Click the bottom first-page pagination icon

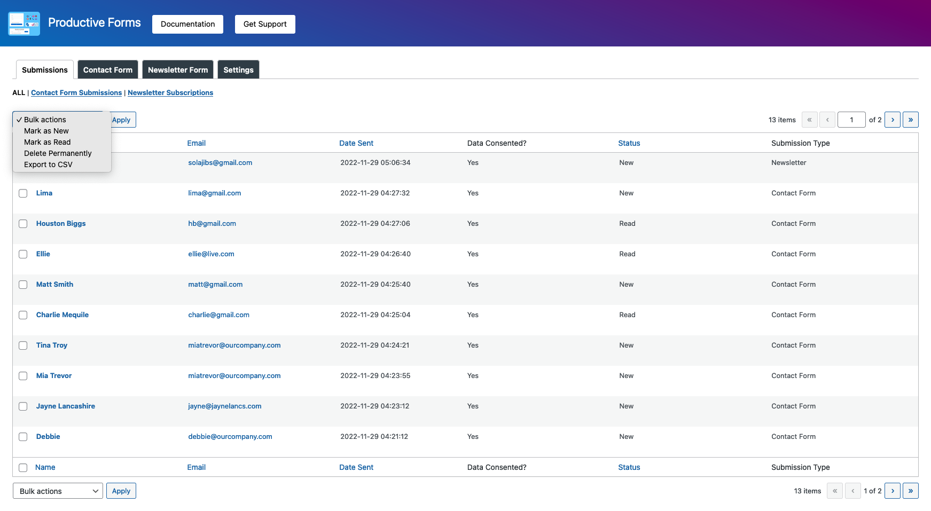click(x=834, y=491)
